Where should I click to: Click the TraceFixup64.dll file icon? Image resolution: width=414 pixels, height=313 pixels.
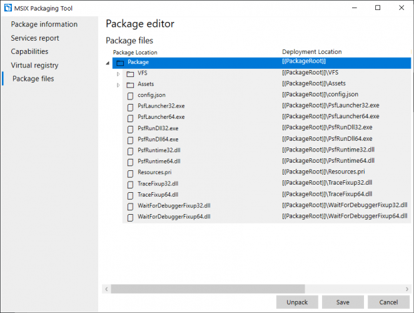click(130, 194)
